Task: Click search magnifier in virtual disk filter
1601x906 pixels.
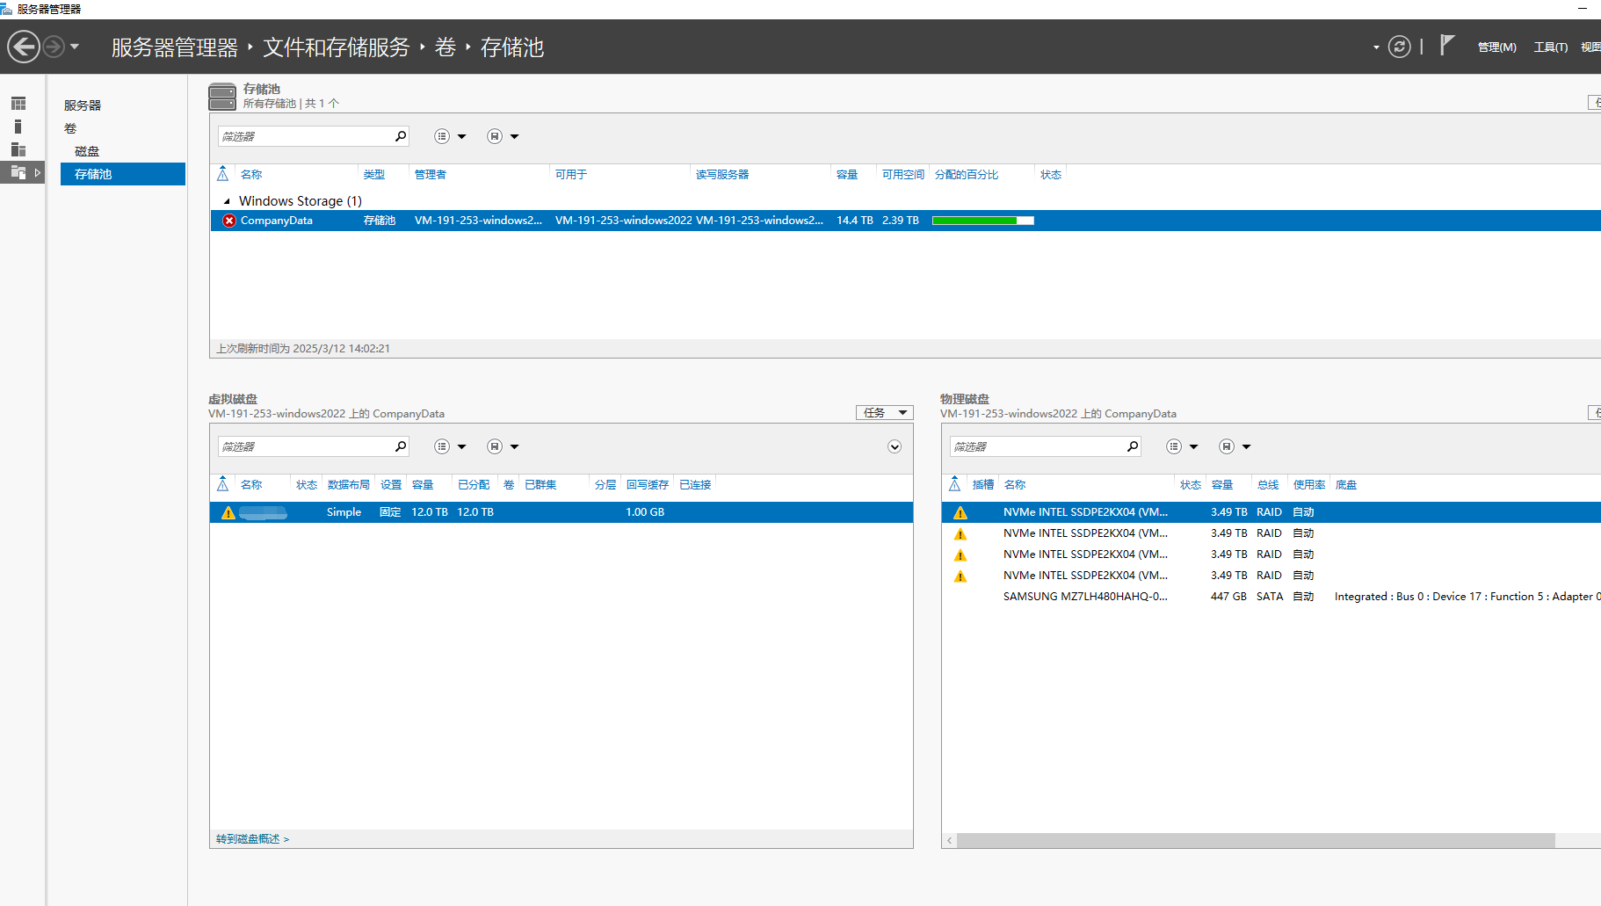Action: [x=401, y=446]
